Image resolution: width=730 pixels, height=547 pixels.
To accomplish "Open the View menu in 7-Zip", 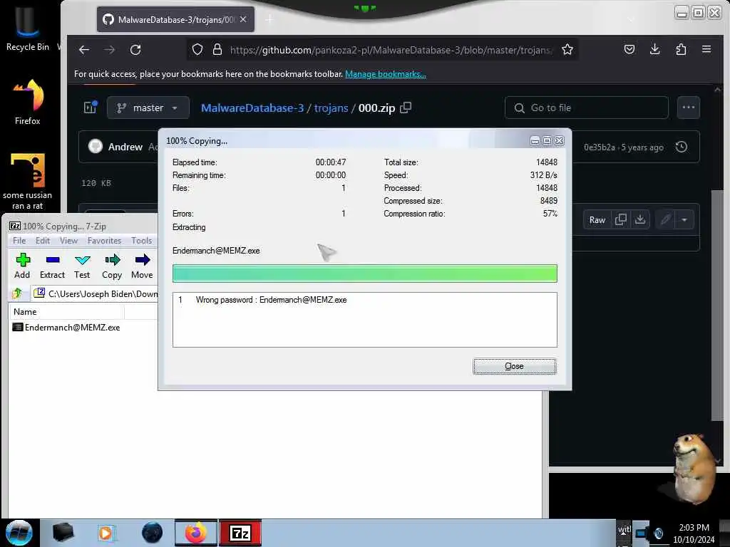I will tap(68, 241).
